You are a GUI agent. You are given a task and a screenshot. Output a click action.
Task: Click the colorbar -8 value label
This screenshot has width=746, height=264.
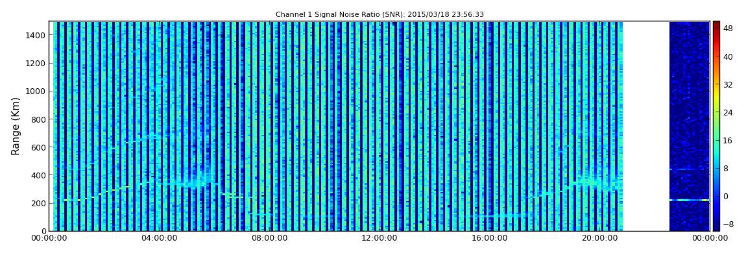click(x=728, y=224)
